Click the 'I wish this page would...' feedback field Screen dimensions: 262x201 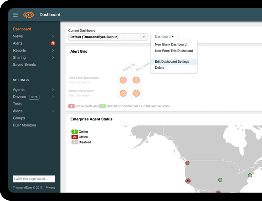[x=34, y=179]
